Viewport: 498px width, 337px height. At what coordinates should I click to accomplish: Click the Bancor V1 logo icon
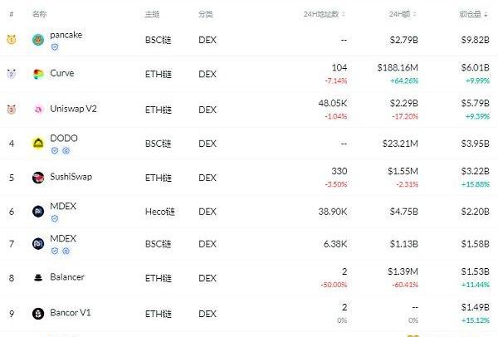coord(38,314)
